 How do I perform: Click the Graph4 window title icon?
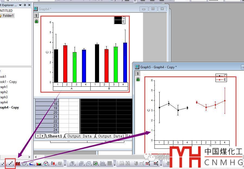tap(36, 9)
